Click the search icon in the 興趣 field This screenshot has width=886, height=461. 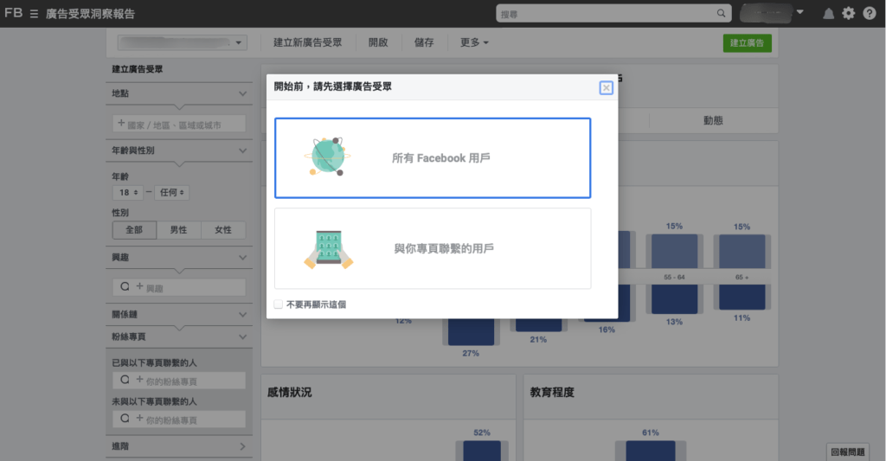(125, 286)
